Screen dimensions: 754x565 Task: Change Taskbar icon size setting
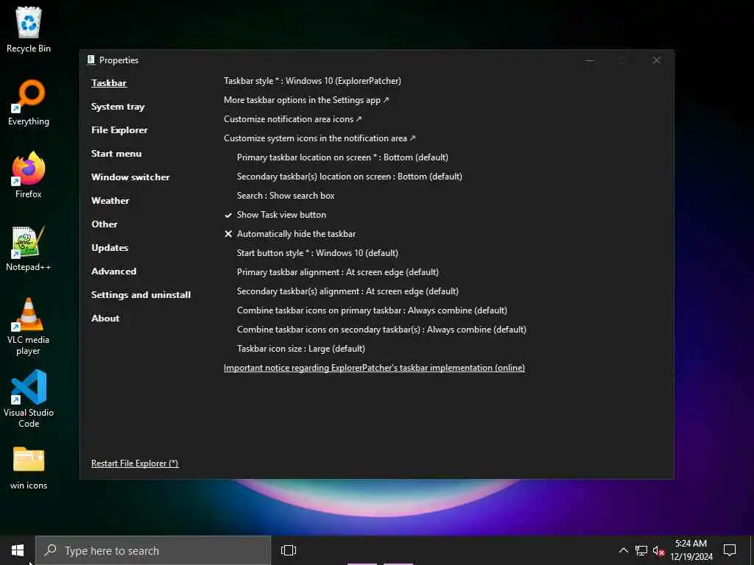coord(301,349)
